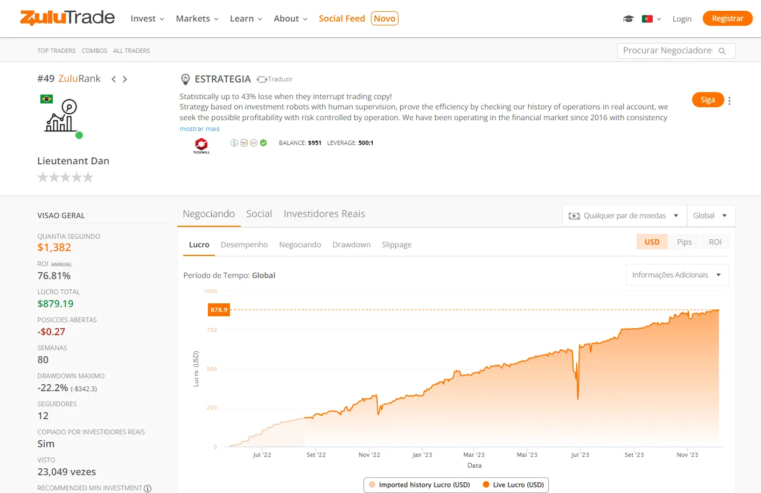Viewport: 761px width, 493px height.
Task: Click the Brazil flag icon
Action: 47,99
